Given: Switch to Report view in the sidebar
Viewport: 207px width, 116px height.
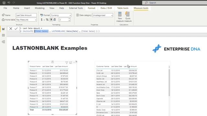Looking at the screenshot, I should point(4,29).
